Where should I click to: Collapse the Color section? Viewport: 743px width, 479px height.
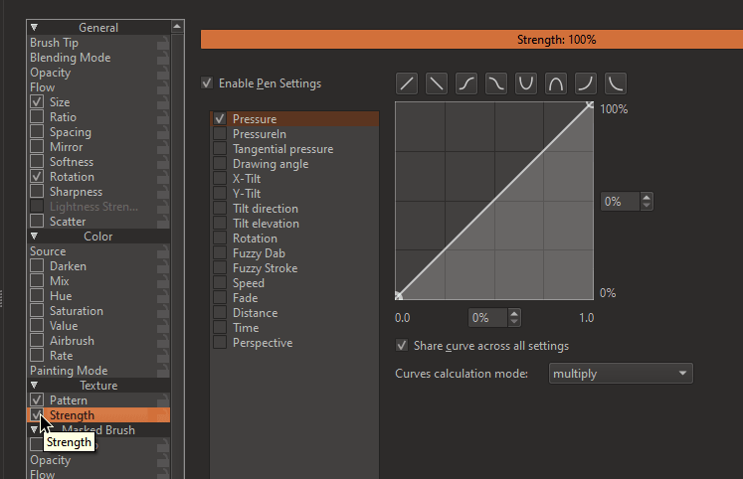click(35, 237)
